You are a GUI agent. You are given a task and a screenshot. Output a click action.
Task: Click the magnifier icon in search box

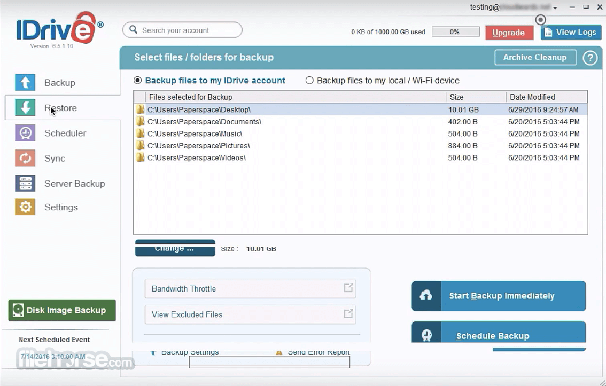point(134,30)
